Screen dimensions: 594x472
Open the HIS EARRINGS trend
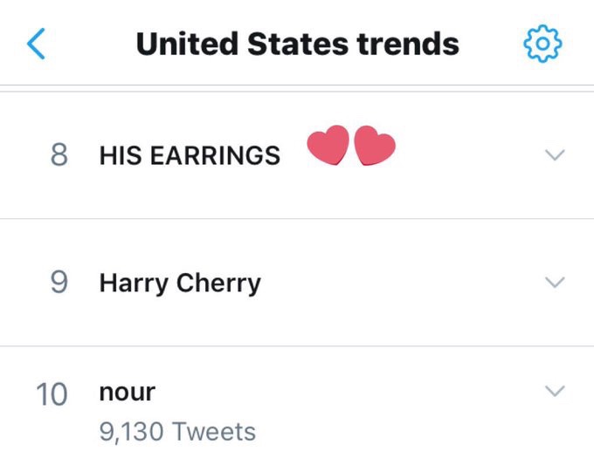tap(190, 156)
